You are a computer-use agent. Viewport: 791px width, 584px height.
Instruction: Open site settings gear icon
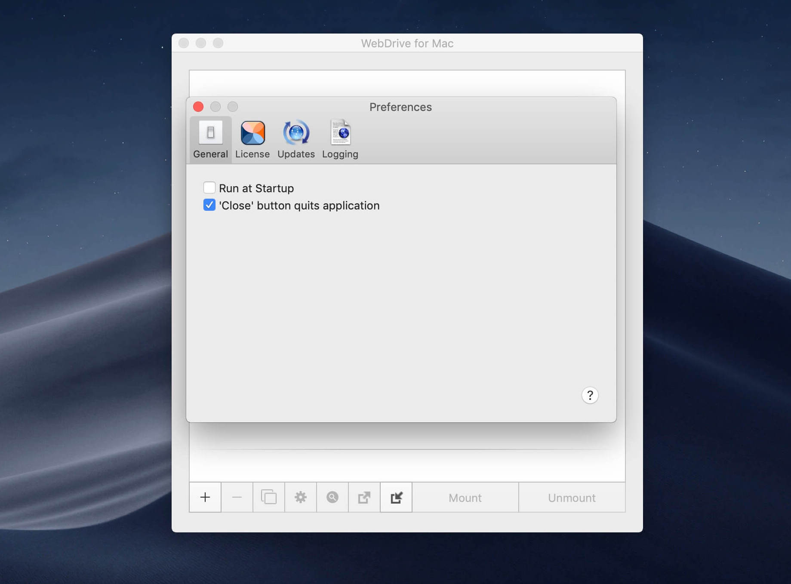pyautogui.click(x=301, y=497)
